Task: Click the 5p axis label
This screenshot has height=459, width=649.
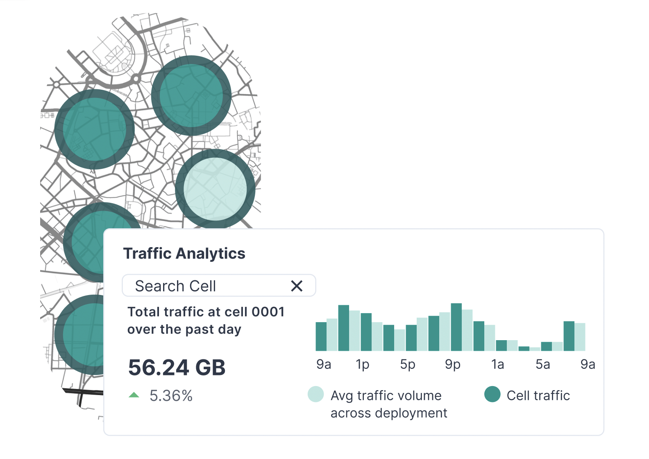Action: (x=408, y=364)
